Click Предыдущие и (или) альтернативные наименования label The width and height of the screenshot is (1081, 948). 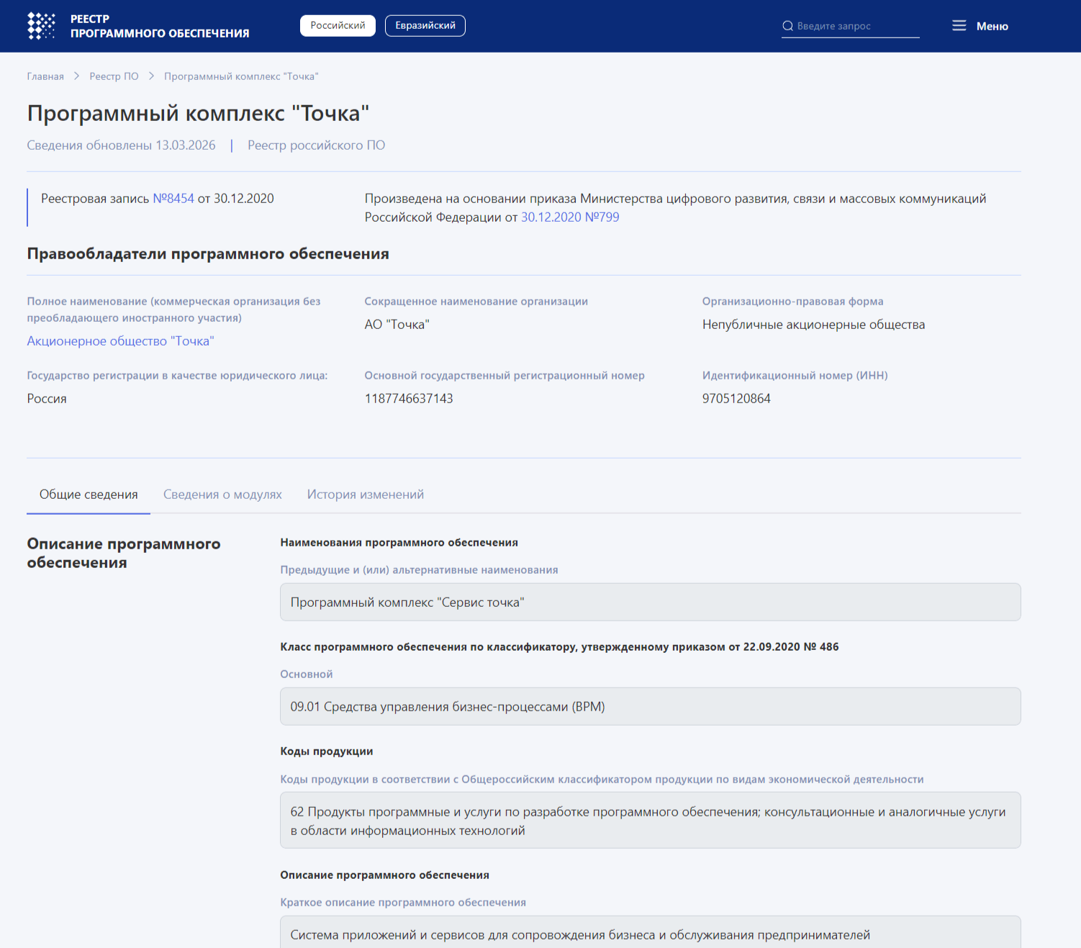pyautogui.click(x=419, y=570)
